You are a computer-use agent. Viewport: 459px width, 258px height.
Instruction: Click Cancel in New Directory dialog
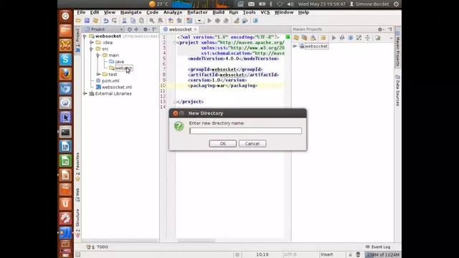pos(252,143)
